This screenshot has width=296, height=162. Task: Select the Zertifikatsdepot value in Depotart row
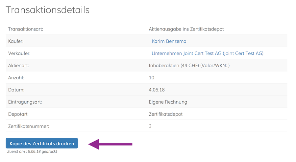coord(165,114)
